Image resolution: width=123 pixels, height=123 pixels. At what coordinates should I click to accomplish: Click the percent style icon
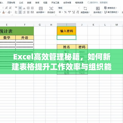[65, 12]
